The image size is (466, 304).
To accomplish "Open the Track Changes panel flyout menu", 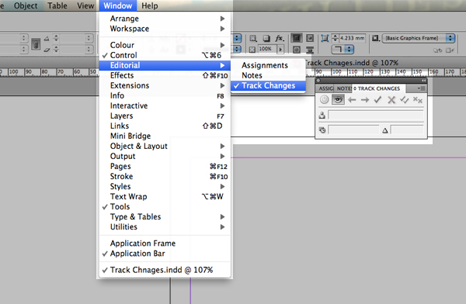I will (421, 88).
